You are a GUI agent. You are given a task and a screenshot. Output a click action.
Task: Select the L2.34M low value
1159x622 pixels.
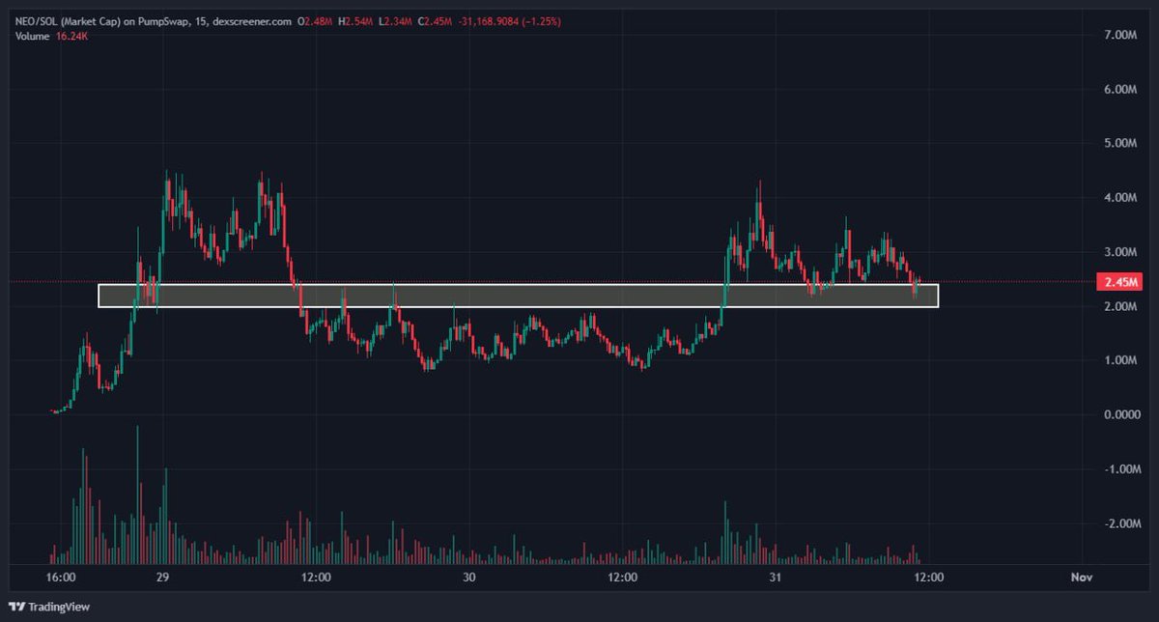[x=397, y=20]
